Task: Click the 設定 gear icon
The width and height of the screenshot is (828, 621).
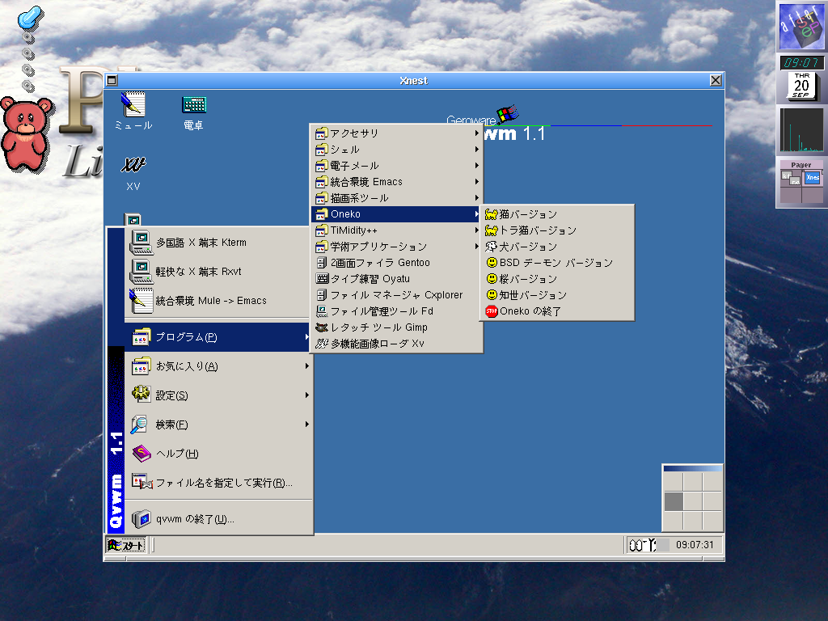Action: coord(141,395)
